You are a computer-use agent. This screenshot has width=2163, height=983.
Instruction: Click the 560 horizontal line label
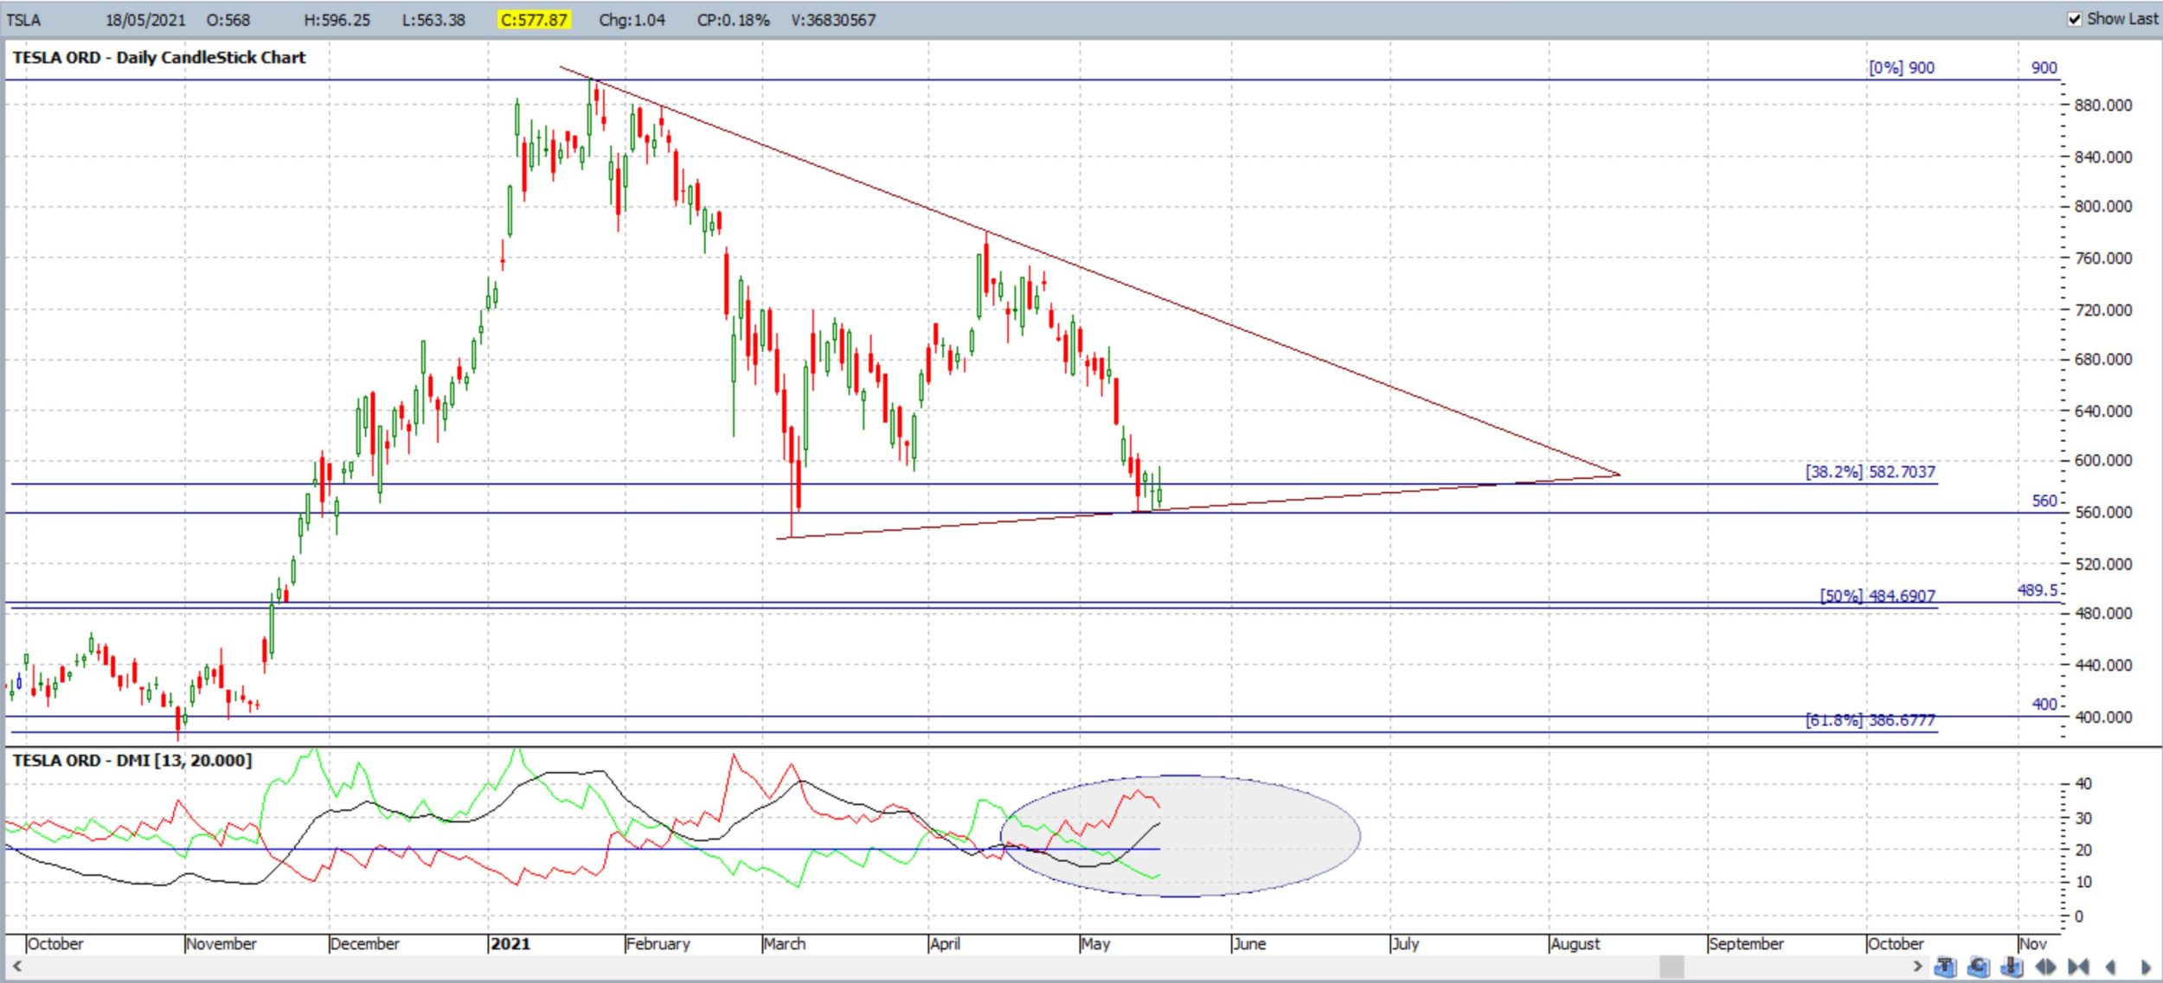(2044, 501)
